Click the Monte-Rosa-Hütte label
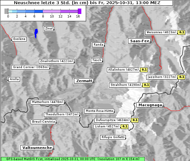 [99, 111]
